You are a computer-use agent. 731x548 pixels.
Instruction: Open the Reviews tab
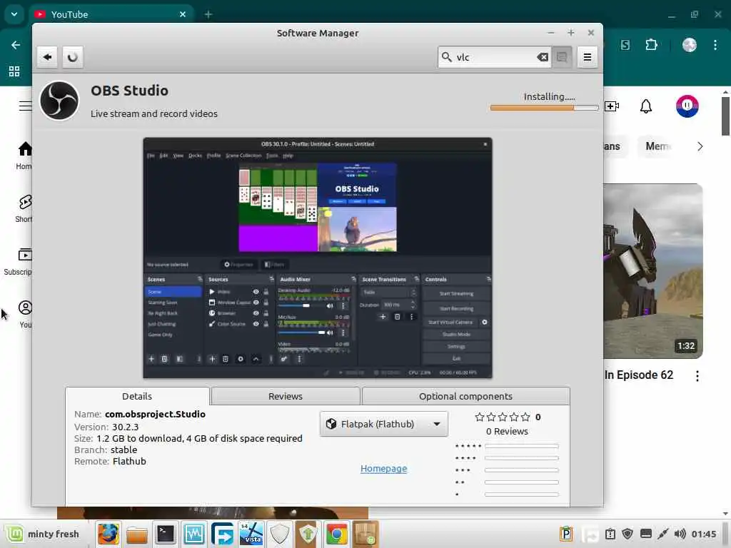pyautogui.click(x=286, y=396)
